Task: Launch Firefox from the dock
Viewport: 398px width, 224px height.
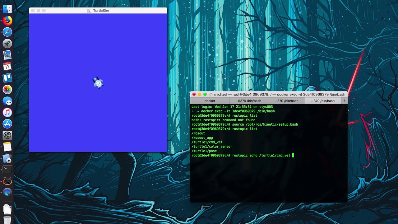Action: click(7, 21)
